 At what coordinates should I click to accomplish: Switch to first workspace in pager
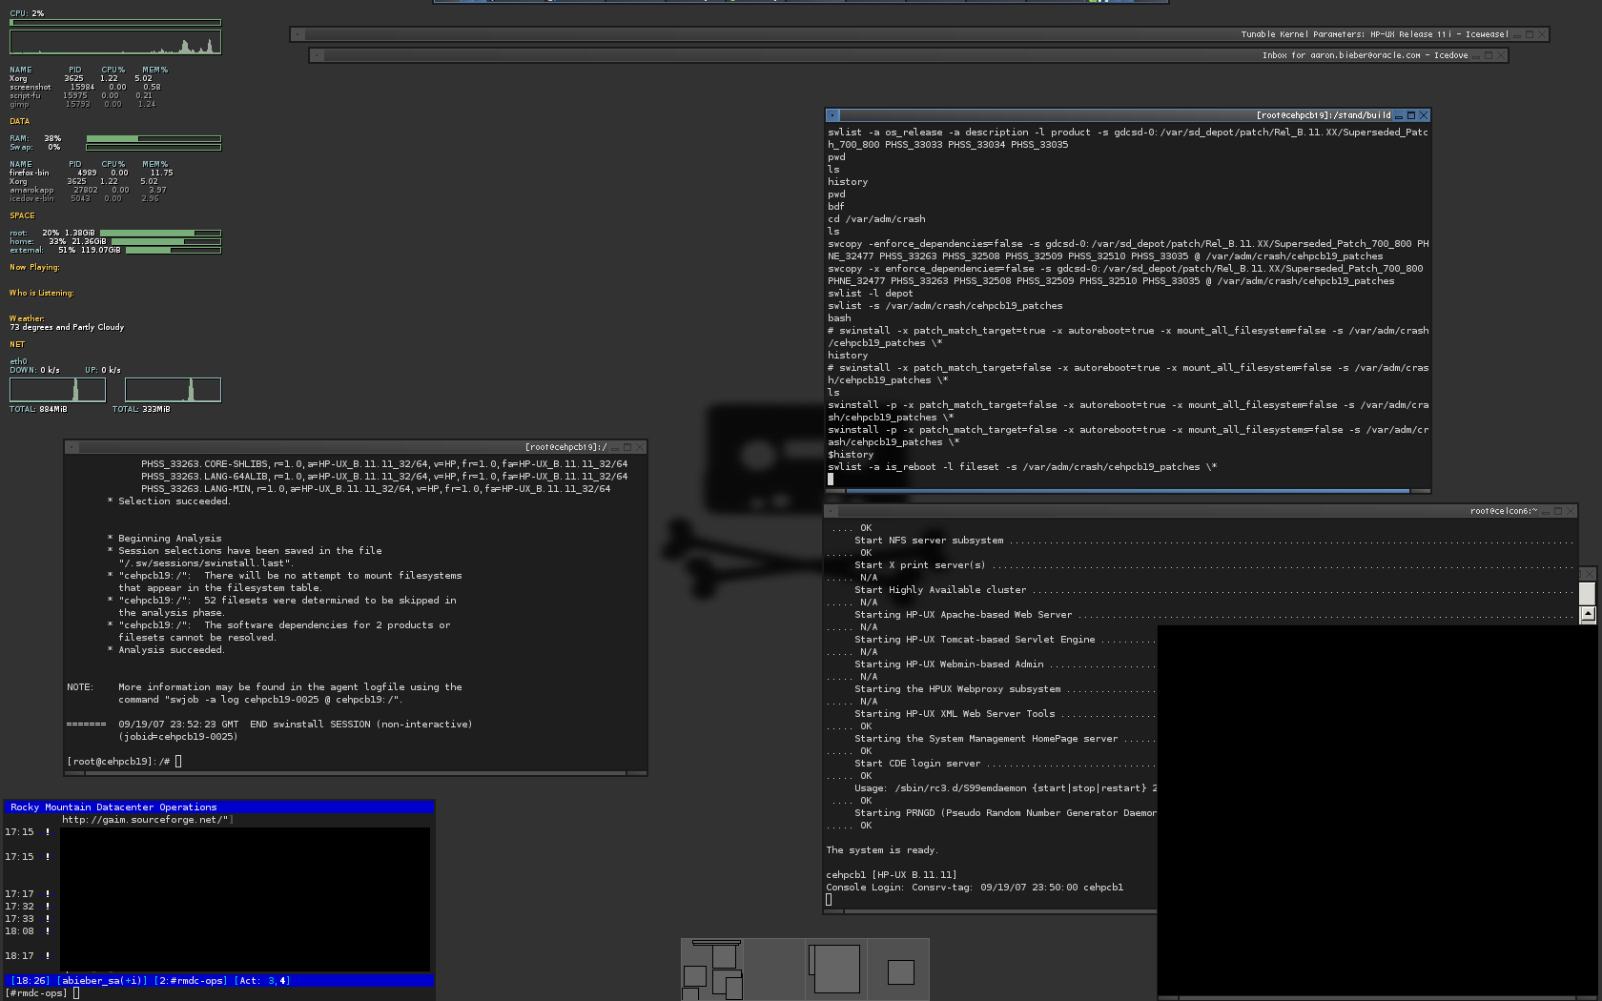[712, 970]
